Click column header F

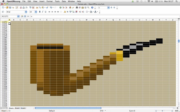coord(40,20)
